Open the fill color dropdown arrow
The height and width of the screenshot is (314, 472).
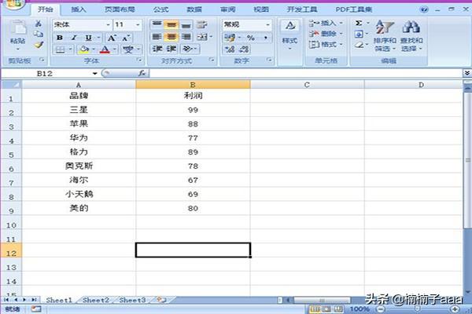[x=94, y=49]
